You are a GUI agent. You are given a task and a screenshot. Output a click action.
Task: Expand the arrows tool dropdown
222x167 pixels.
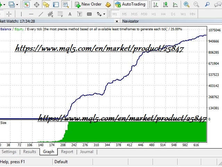[x=104, y=14]
